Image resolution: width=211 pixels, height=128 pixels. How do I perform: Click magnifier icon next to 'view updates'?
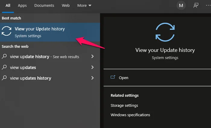4,67
